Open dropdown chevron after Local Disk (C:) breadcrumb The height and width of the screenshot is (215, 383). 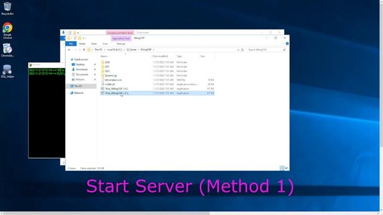124,50
